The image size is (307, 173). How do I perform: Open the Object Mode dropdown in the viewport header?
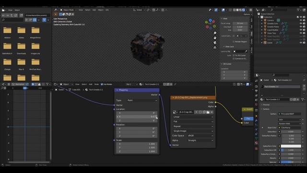point(68,10)
